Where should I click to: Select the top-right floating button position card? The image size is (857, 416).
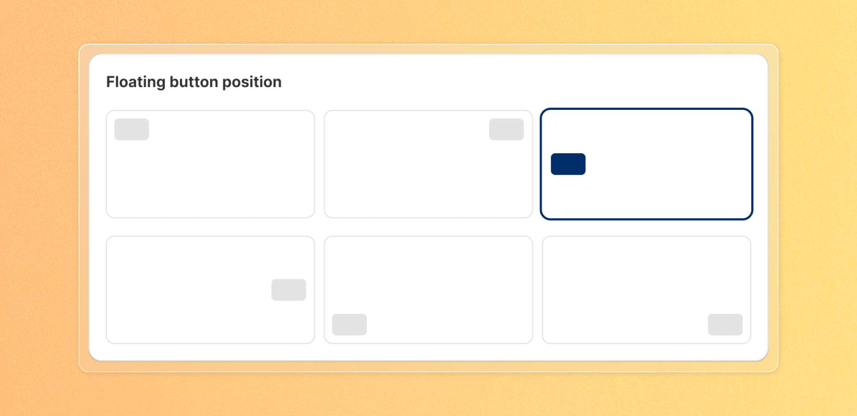click(428, 164)
